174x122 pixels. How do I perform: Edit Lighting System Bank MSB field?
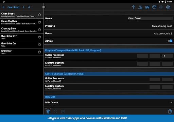point(143,64)
